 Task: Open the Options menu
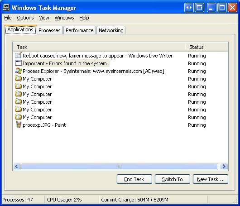(x=25, y=18)
